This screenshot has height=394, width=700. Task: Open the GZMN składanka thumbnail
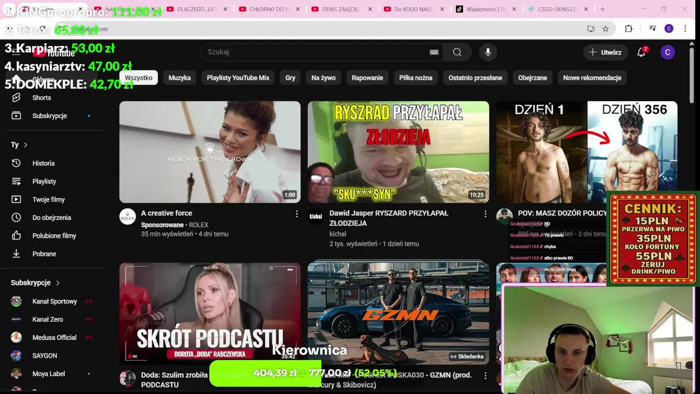point(398,313)
